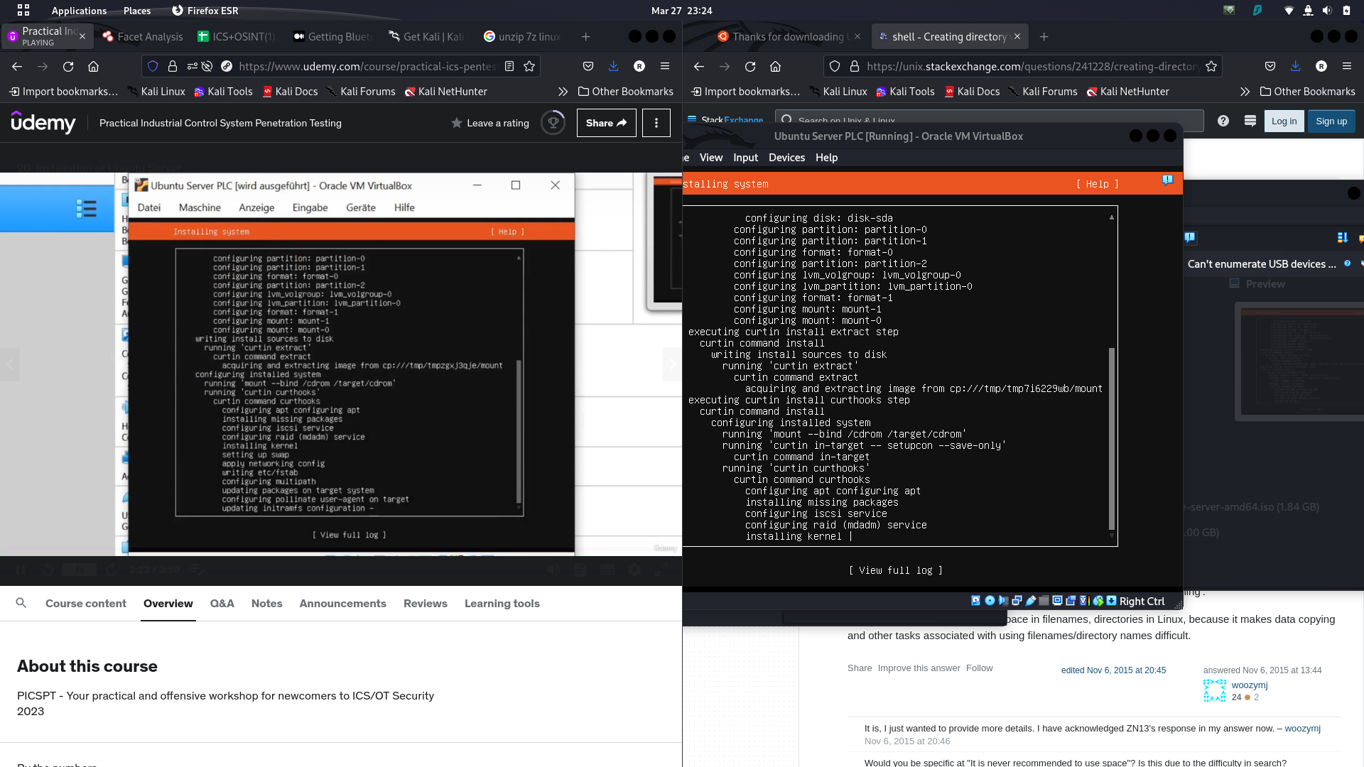Save the Udemy page to Pocket
1364x767 pixels.
pyautogui.click(x=588, y=66)
